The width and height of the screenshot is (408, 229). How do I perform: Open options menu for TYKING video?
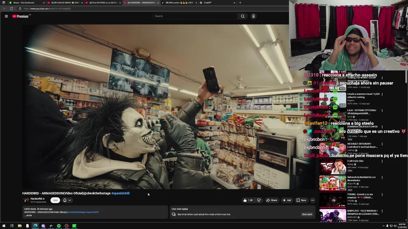(382, 195)
